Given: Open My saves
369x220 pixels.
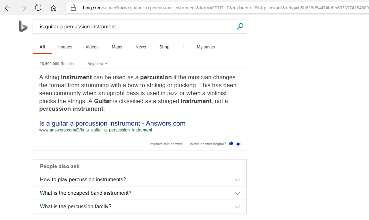Looking at the screenshot, I should (206, 47).
